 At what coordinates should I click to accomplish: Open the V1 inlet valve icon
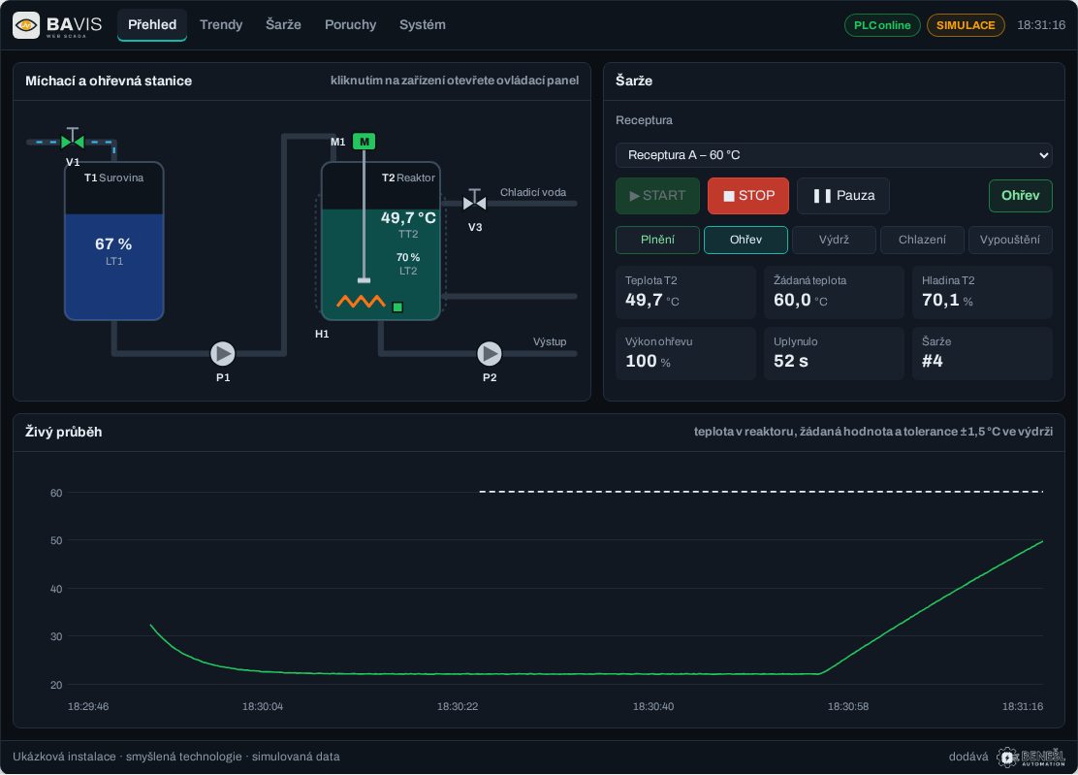(72, 140)
